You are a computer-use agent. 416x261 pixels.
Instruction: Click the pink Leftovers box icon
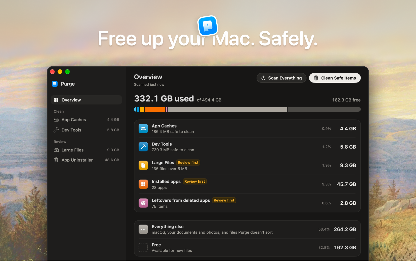pos(143,203)
